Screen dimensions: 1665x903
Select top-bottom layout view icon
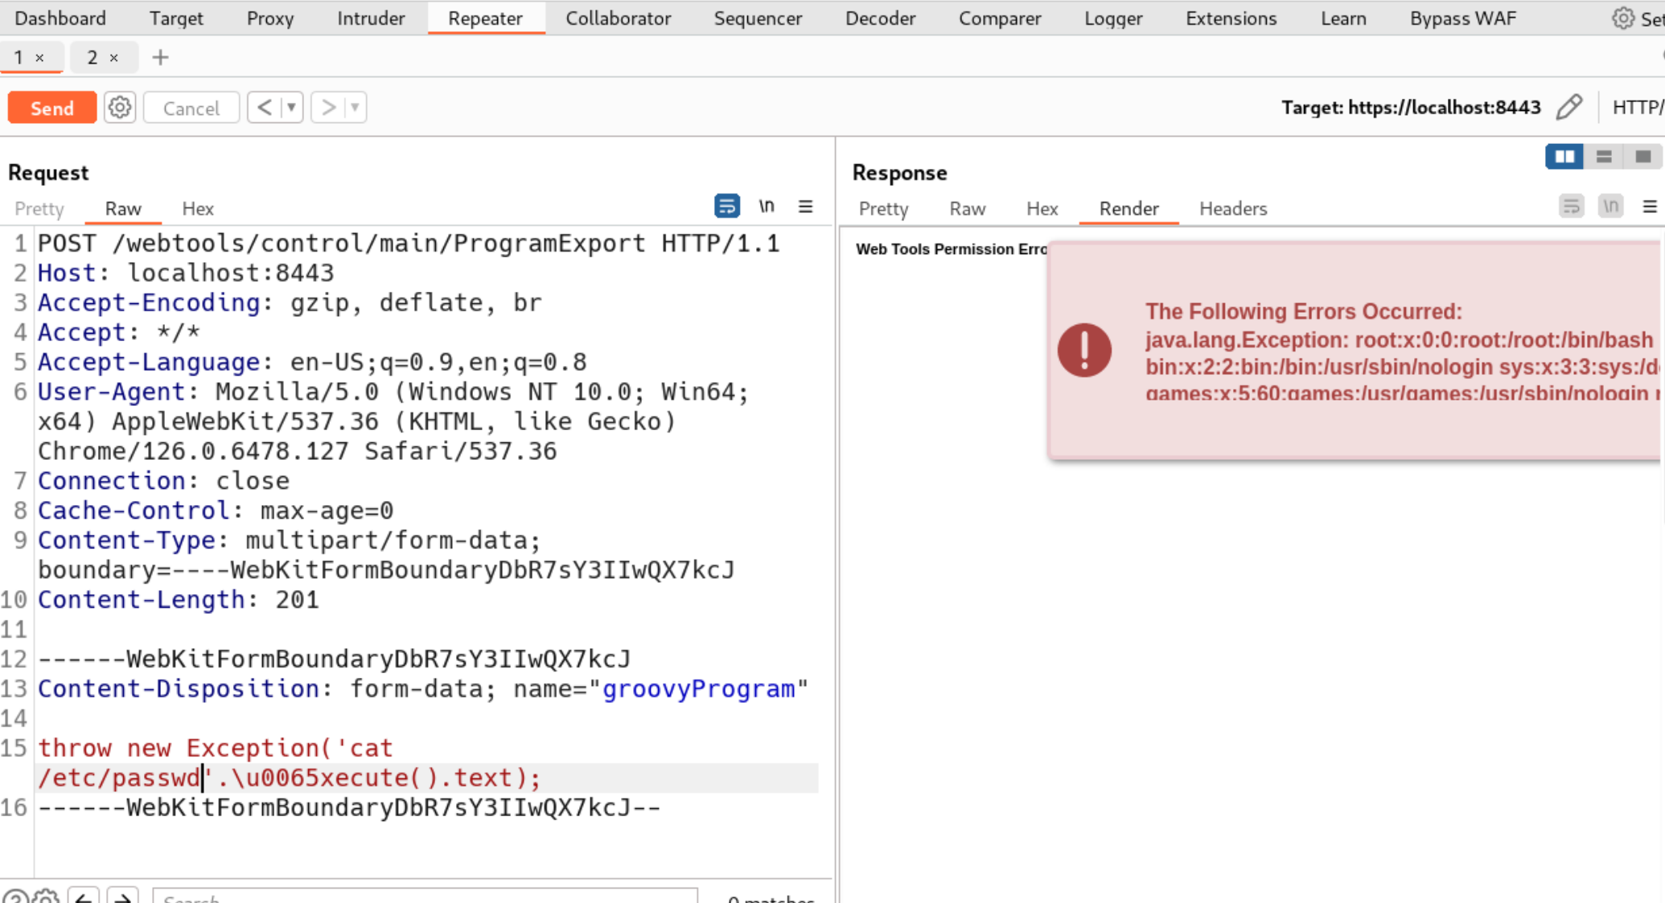tap(1603, 157)
